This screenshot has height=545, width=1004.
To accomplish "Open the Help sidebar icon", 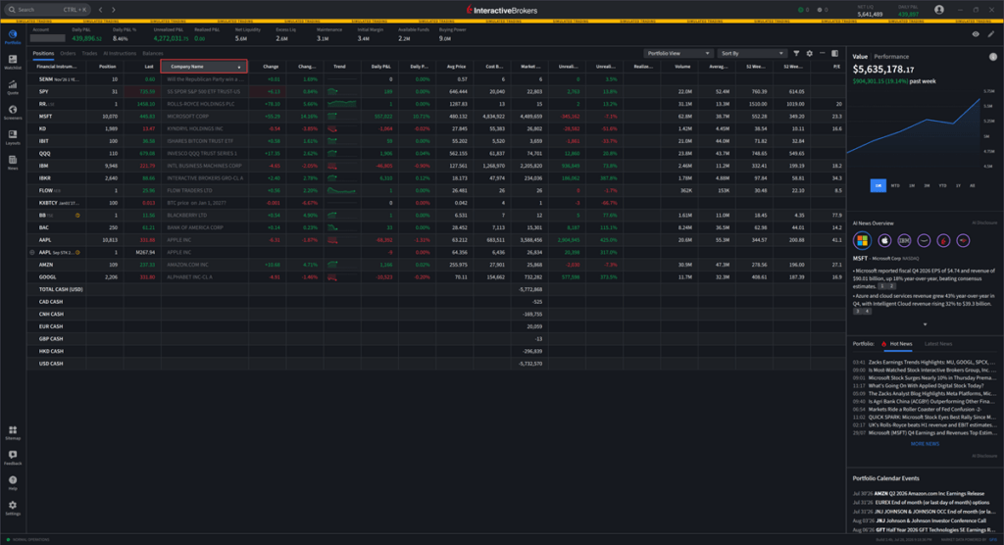I will click(x=12, y=483).
